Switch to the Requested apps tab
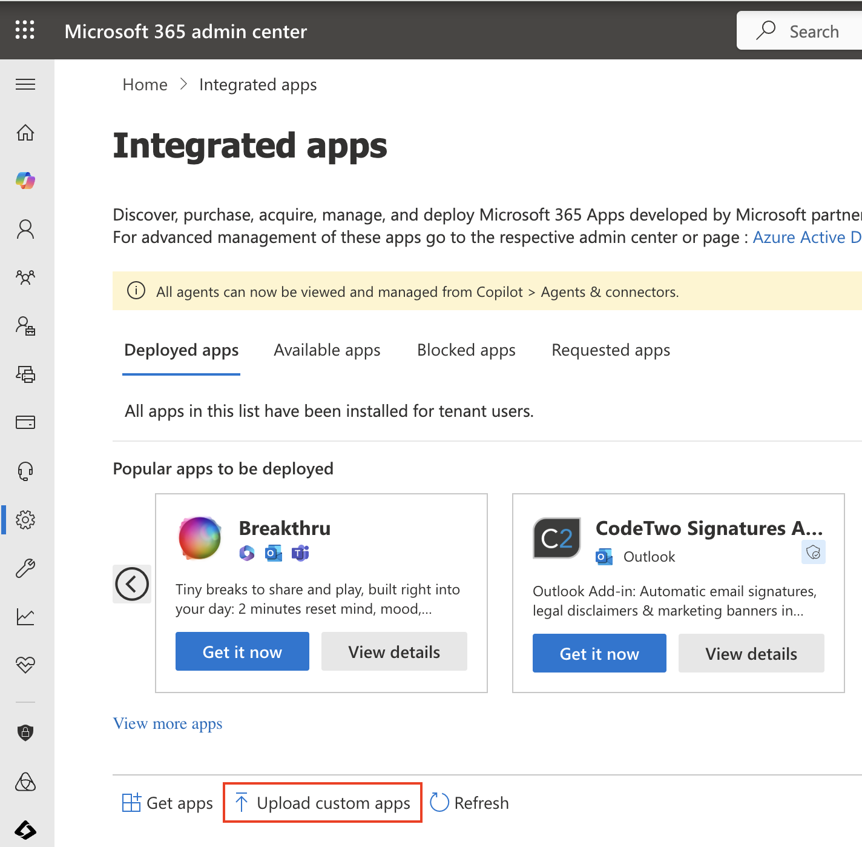 pyautogui.click(x=611, y=350)
